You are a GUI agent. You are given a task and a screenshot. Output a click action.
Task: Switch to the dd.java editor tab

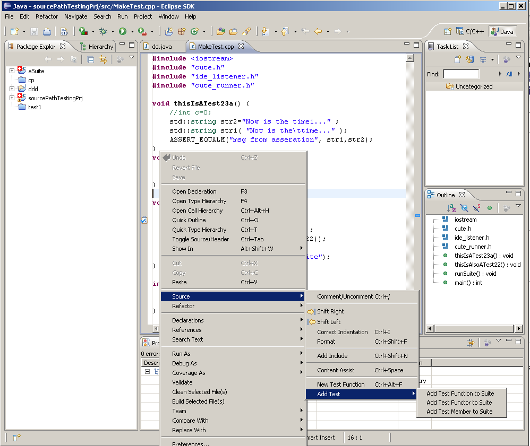[x=162, y=47]
